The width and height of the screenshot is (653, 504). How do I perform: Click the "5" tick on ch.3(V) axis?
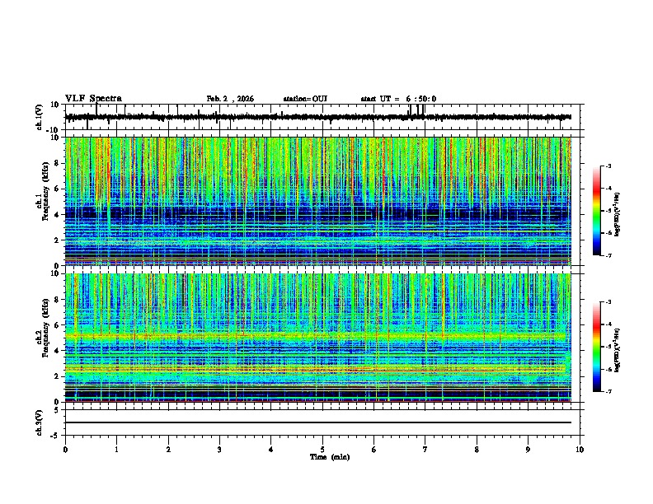tap(58, 409)
